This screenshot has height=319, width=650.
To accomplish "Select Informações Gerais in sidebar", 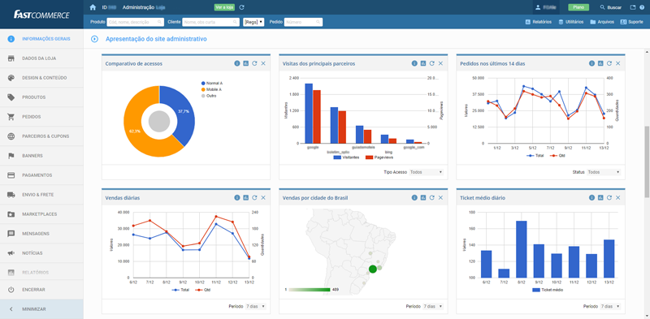I will (41, 39).
